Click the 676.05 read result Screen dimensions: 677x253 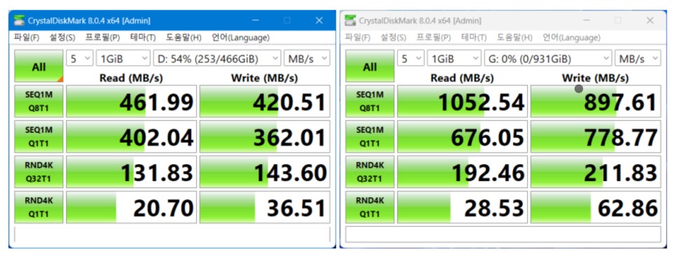[x=463, y=136]
